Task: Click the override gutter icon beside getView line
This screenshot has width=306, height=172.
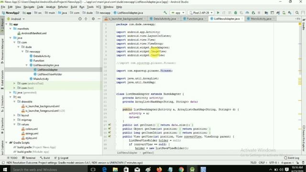Action: [109, 137]
